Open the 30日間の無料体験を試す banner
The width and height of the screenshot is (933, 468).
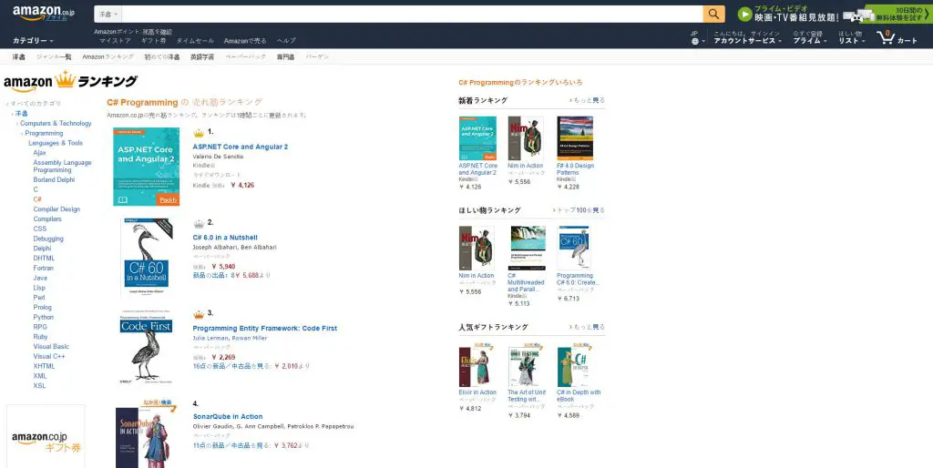[897, 14]
